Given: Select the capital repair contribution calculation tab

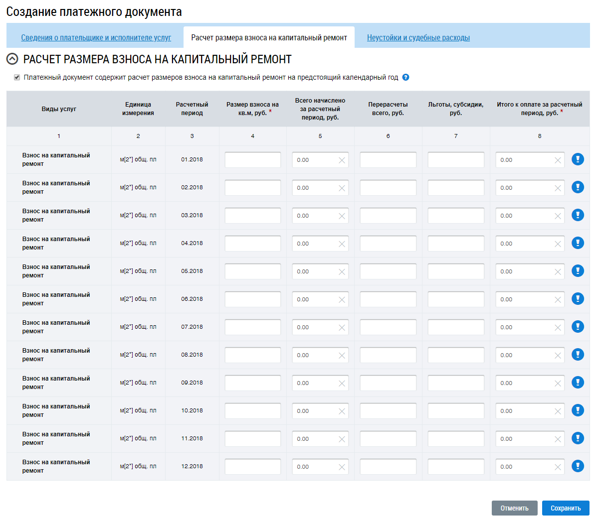Looking at the screenshot, I should coord(269,38).
